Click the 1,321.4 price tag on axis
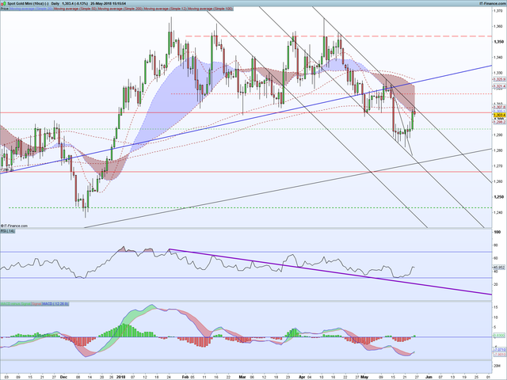Screen dimensions: 507x380 point(500,86)
